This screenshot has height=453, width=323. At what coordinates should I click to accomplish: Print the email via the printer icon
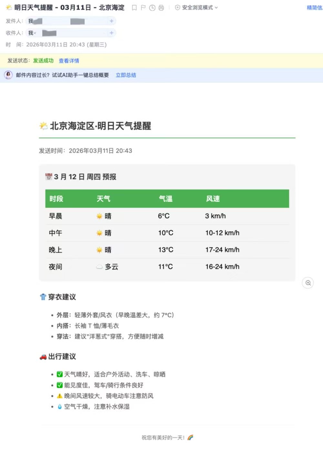[161, 8]
